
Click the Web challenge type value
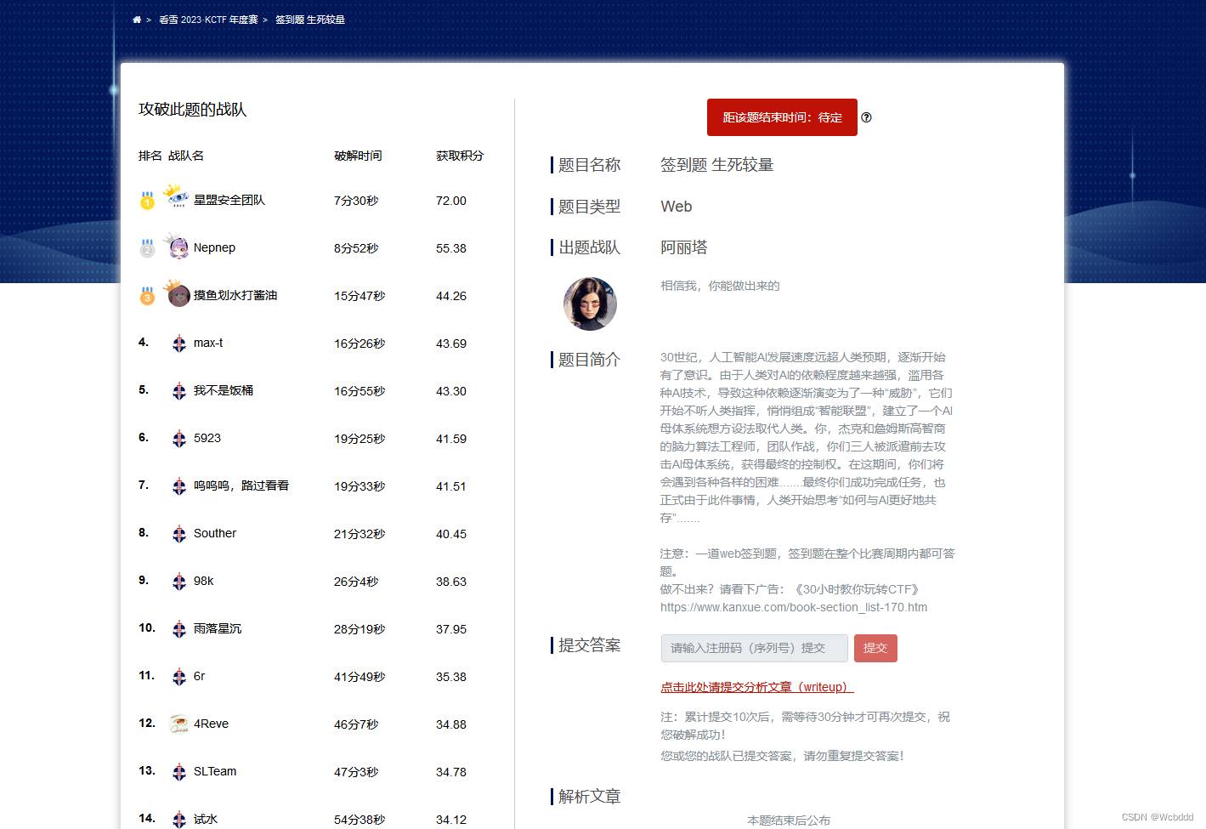click(x=677, y=207)
